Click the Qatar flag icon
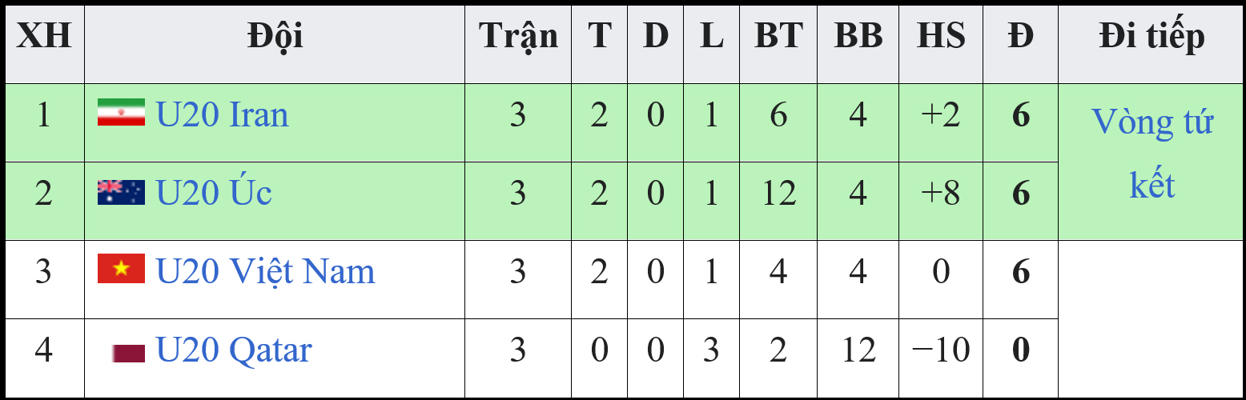 pyautogui.click(x=129, y=354)
